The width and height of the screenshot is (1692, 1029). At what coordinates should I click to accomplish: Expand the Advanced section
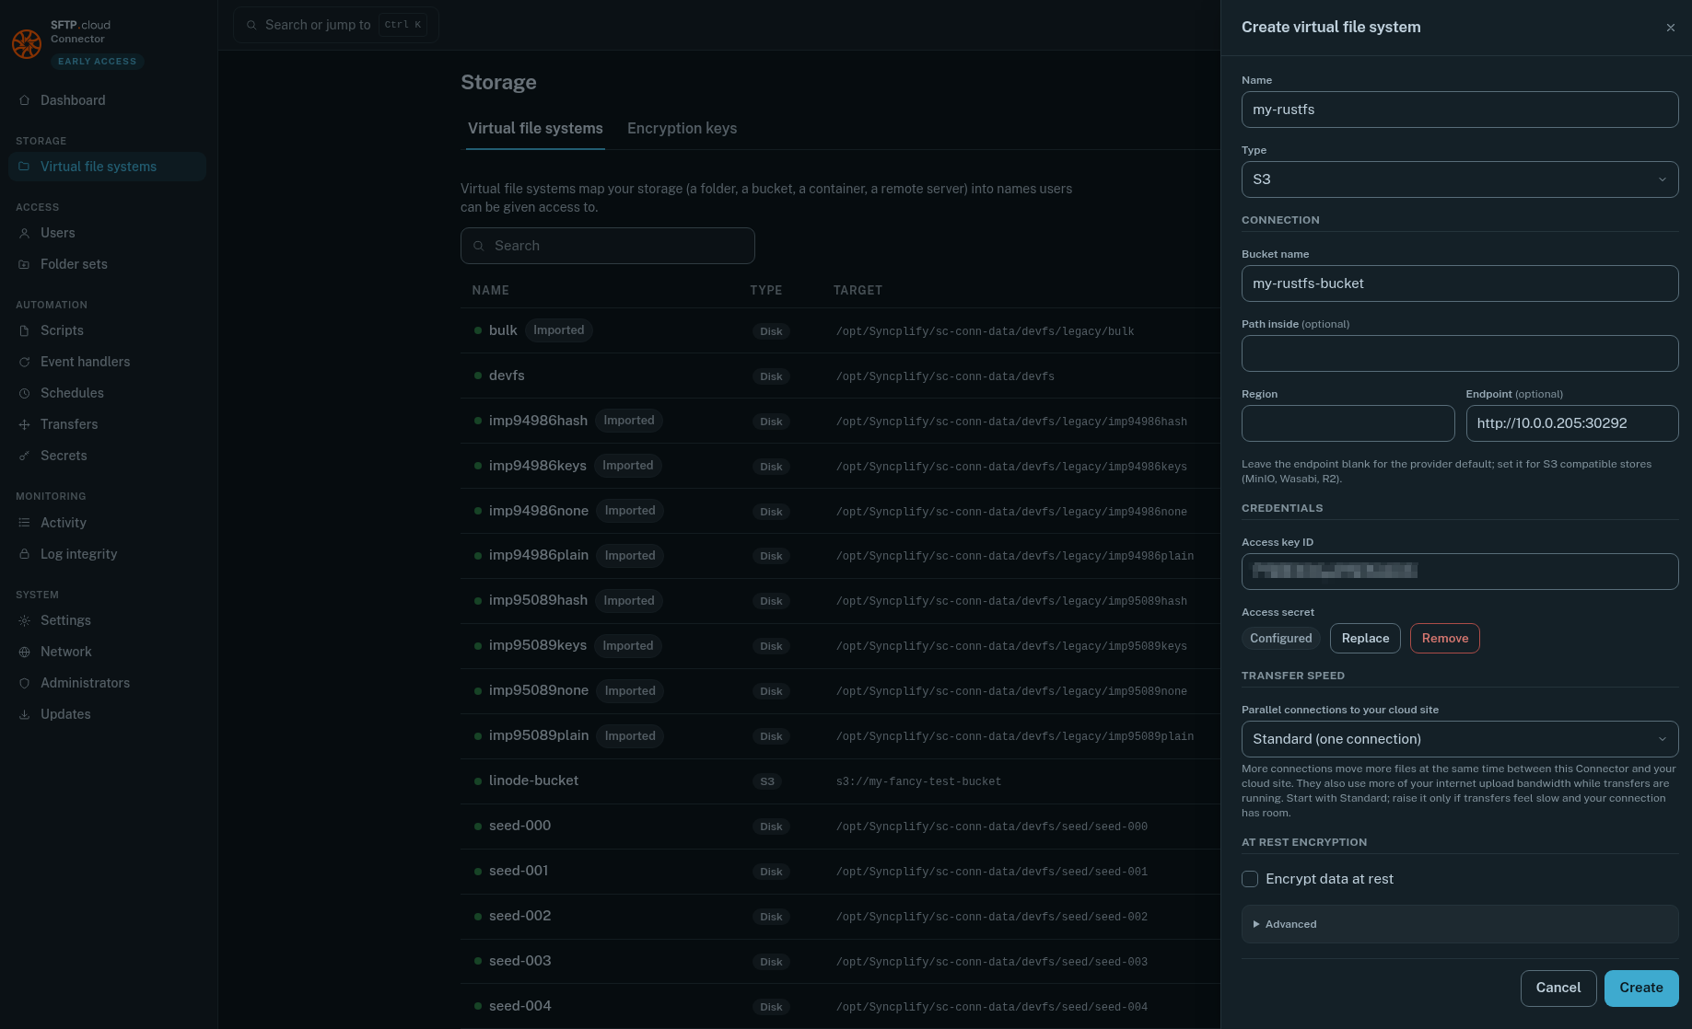[x=1460, y=924]
